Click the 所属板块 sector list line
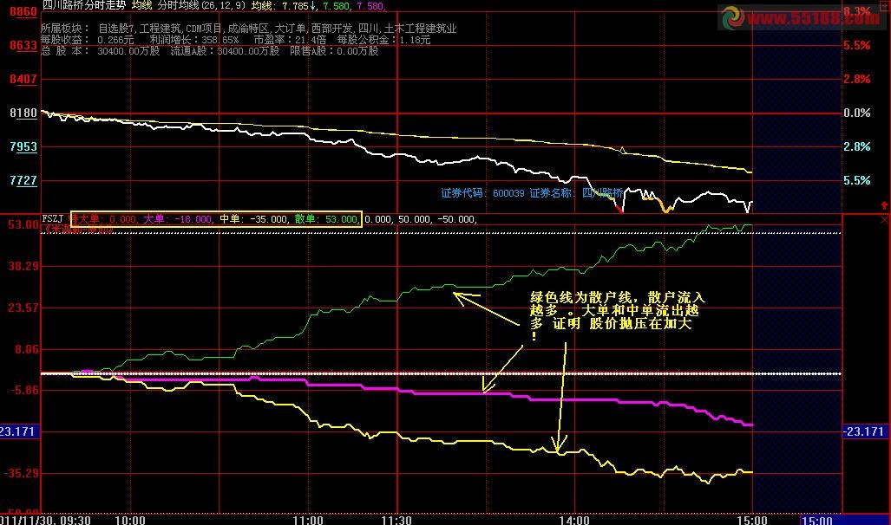This screenshot has width=891, height=525. pyautogui.click(x=249, y=29)
